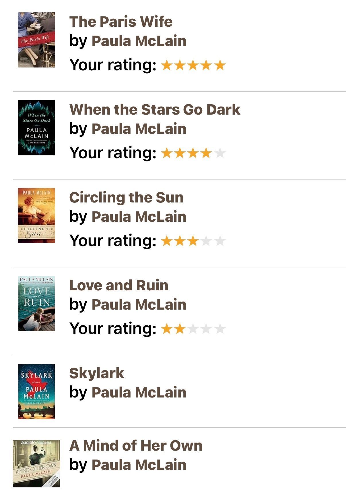Open The Paris Wife title link
The height and width of the screenshot is (496, 346).
click(x=121, y=22)
